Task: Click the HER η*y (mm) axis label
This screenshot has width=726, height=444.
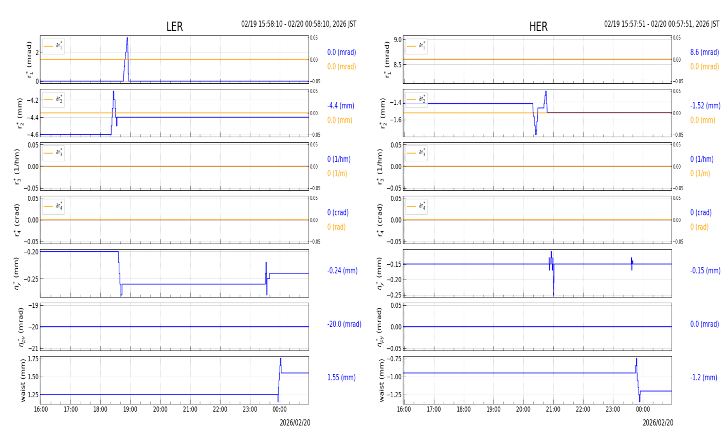Action: point(380,273)
